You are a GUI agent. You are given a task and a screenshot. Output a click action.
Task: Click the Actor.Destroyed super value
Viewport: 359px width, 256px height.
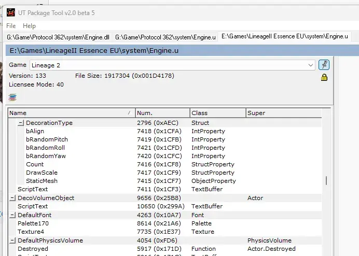coord(271,249)
